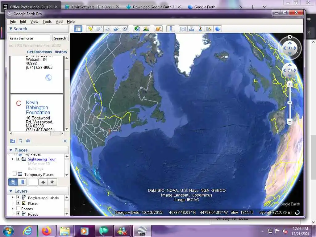Toggle the Places layer checkbox
Image resolution: width=316 pixels, height=237 pixels.
[18, 203]
